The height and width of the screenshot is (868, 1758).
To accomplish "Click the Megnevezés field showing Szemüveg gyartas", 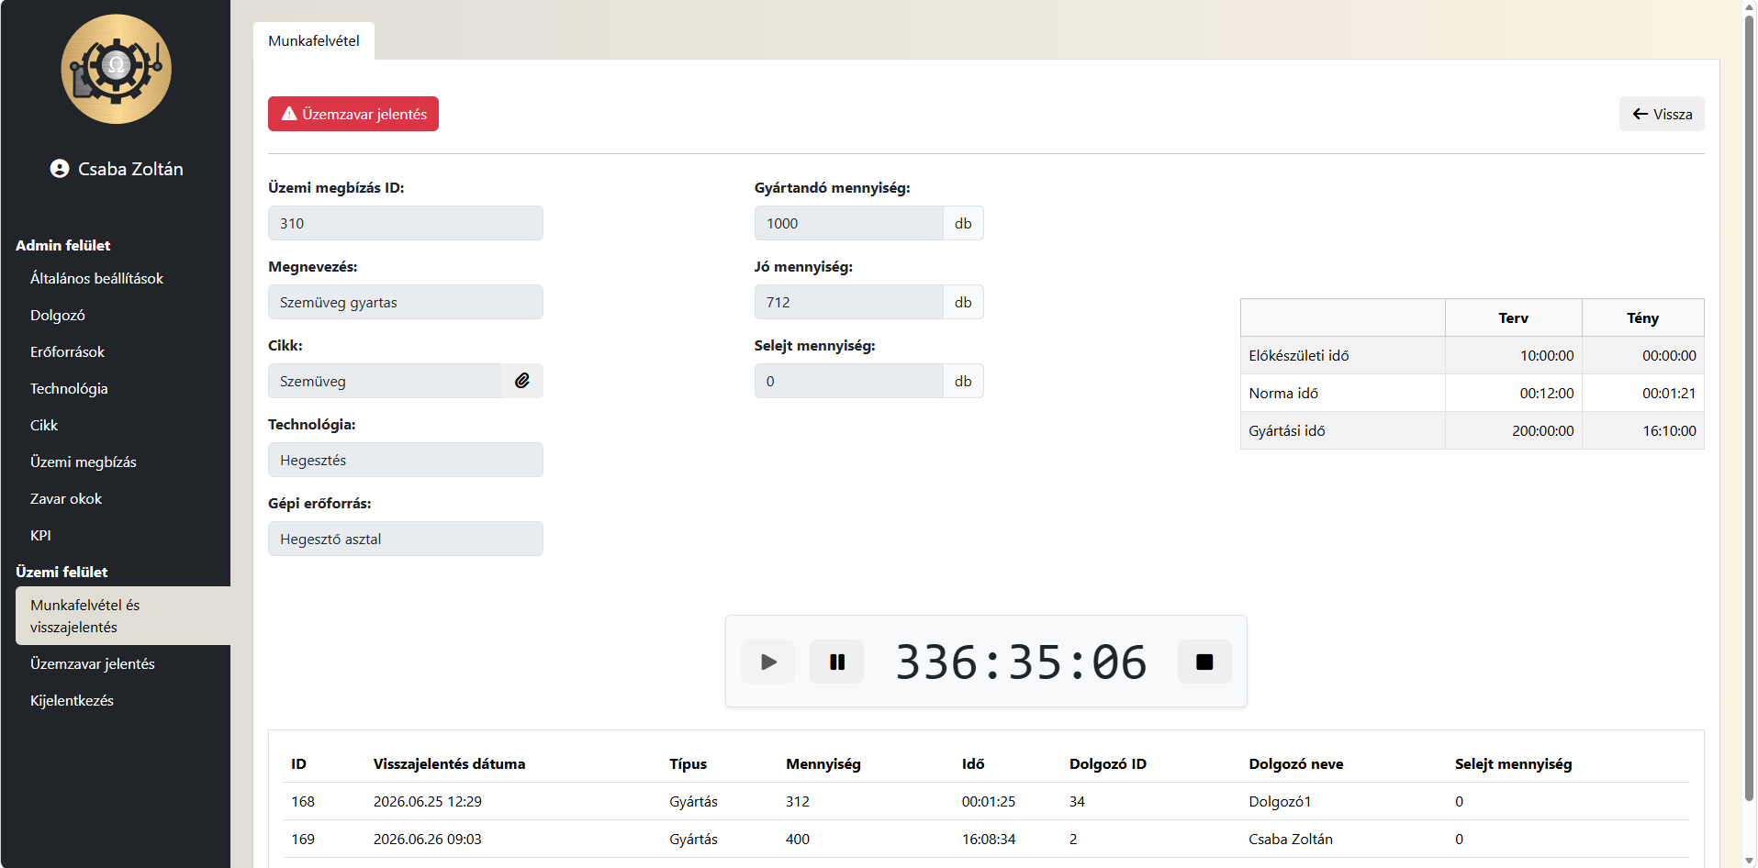I will click(406, 302).
